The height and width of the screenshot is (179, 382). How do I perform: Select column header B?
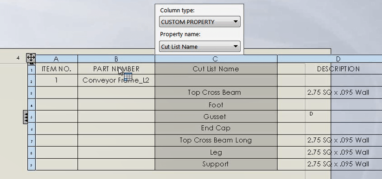point(116,59)
